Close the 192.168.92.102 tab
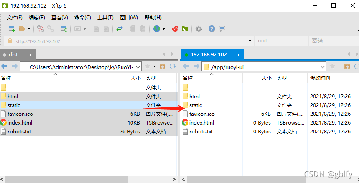Image resolution: width=359 pixels, height=183 pixels. click(239, 55)
